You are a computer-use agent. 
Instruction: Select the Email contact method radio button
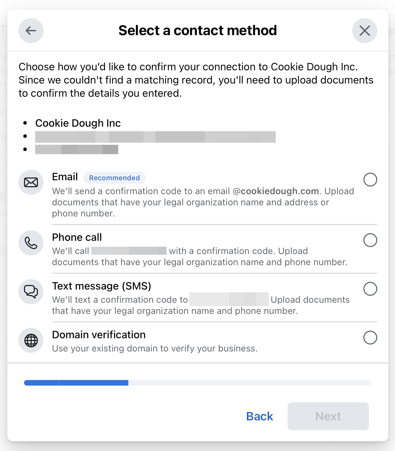coord(370,180)
